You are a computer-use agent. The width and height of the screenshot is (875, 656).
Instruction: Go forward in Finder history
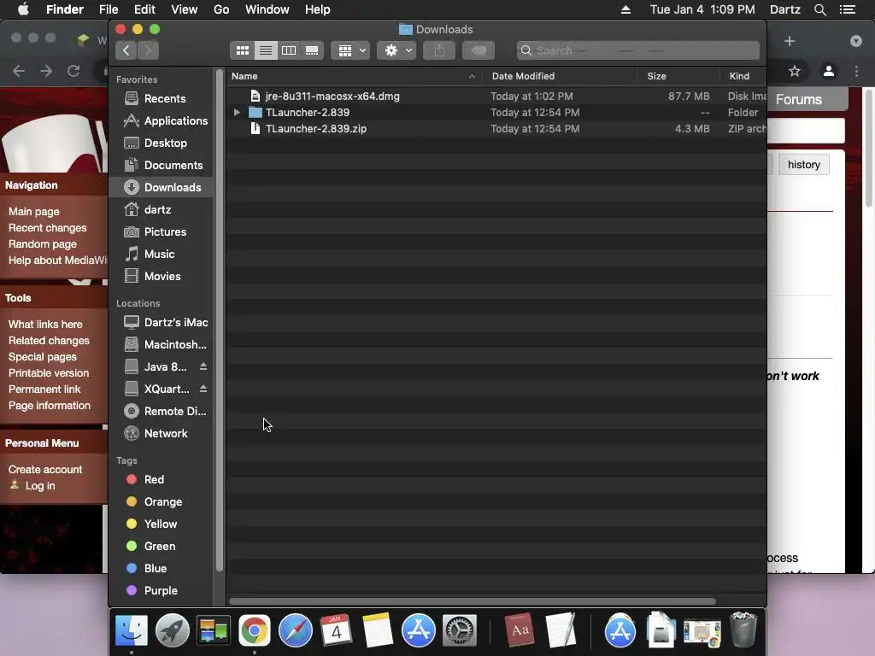[x=148, y=50]
